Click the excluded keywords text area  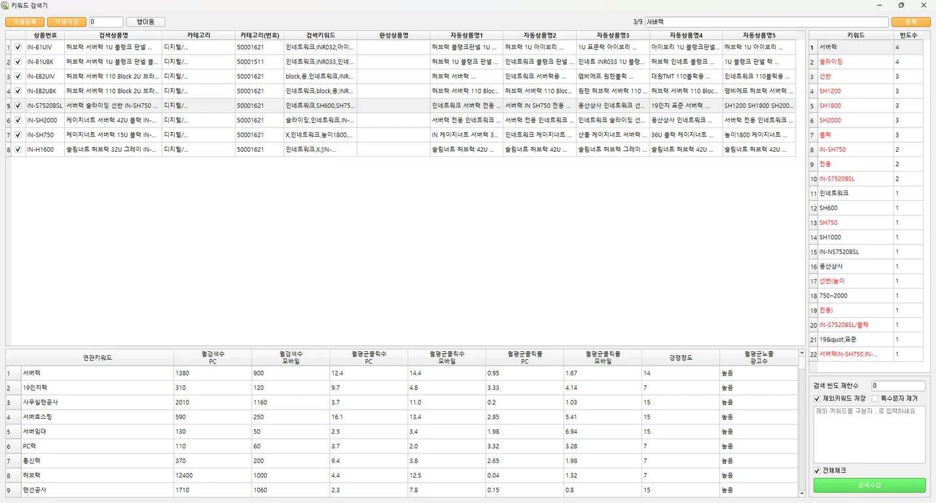click(869, 434)
